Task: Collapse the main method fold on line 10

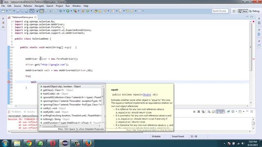Action: pyautogui.click(x=14, y=47)
